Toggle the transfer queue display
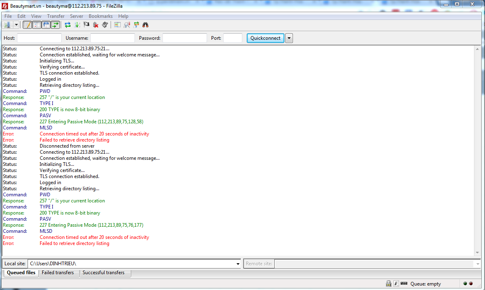This screenshot has width=485, height=290. pos(56,25)
